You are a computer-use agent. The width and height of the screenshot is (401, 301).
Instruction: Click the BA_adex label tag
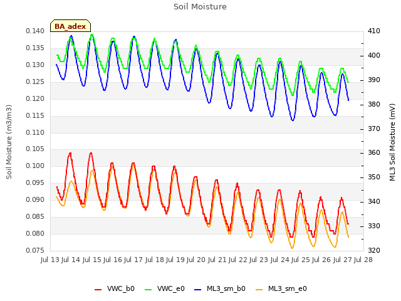tap(70, 26)
